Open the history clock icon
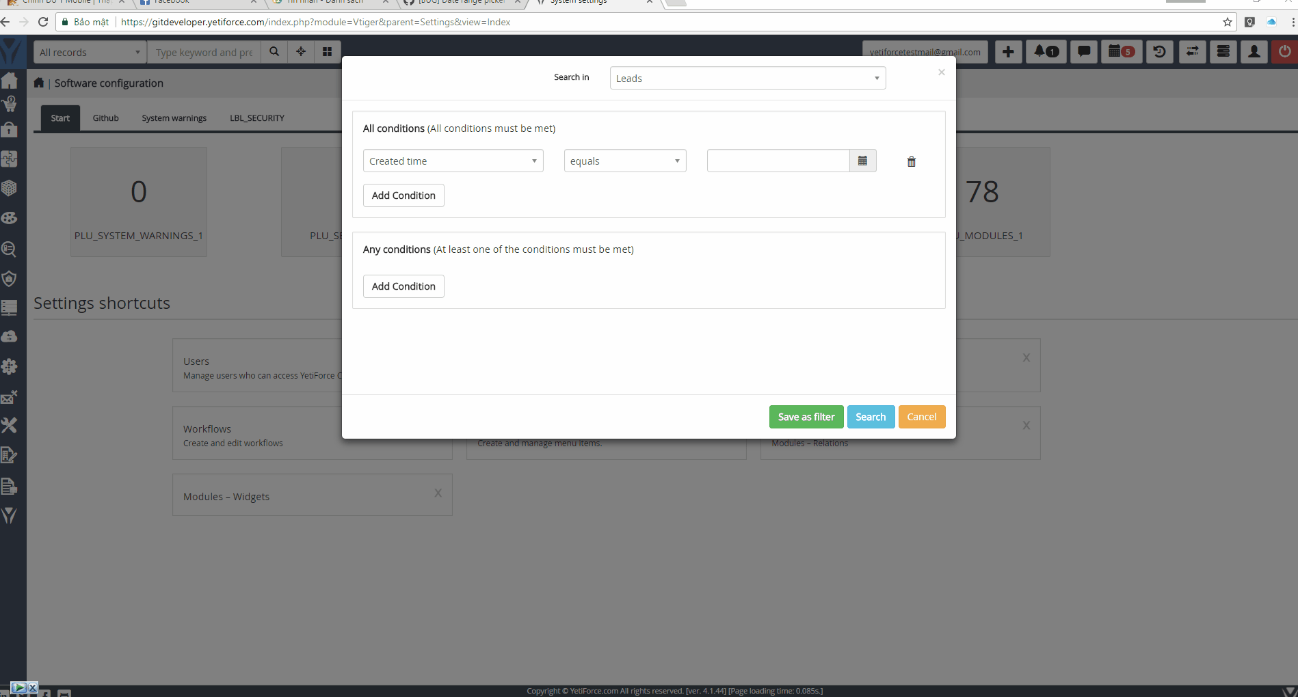1298x697 pixels. tap(1159, 52)
